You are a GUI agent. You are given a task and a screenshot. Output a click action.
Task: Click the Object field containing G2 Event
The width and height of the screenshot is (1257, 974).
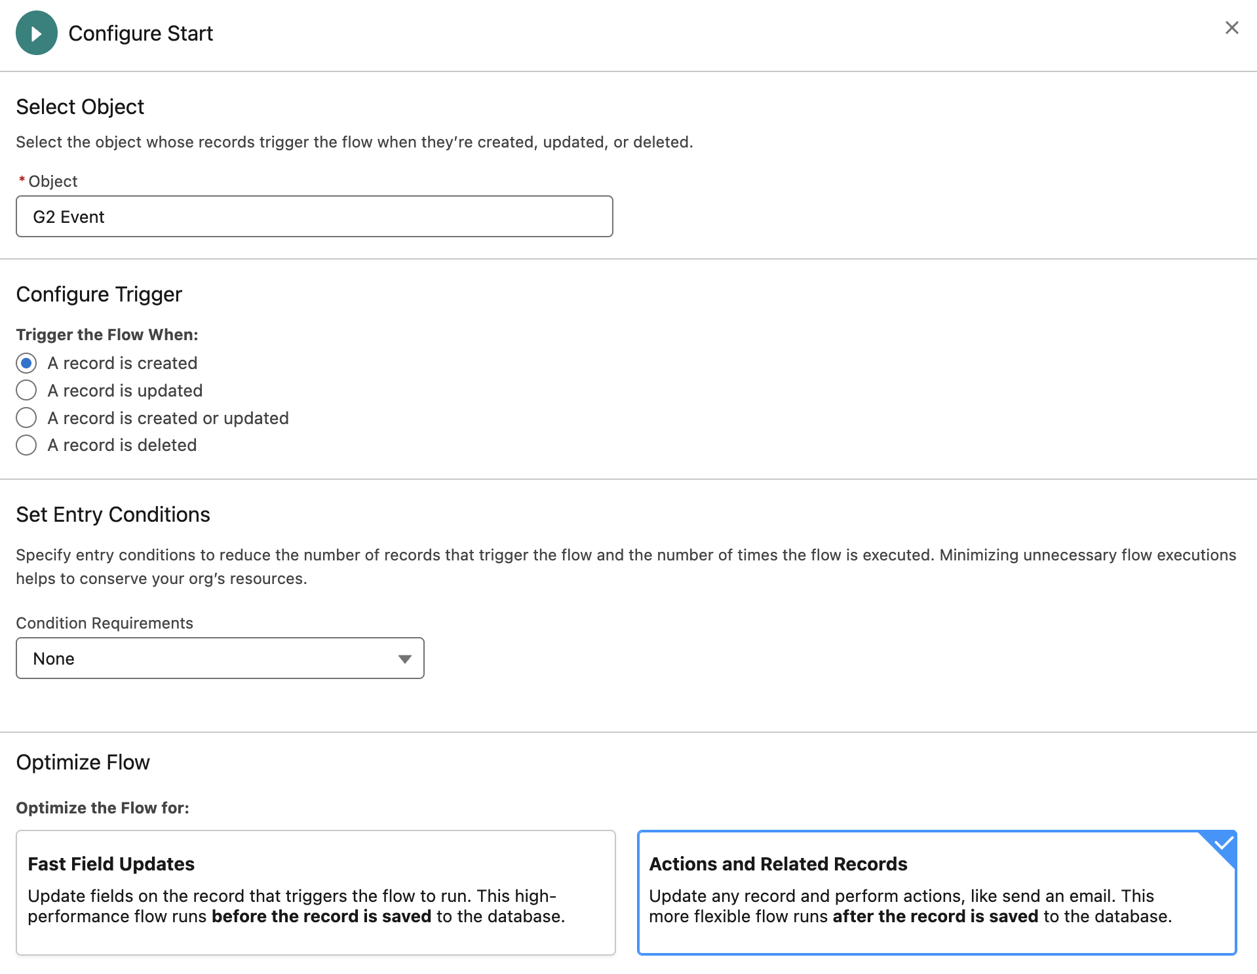coord(314,216)
